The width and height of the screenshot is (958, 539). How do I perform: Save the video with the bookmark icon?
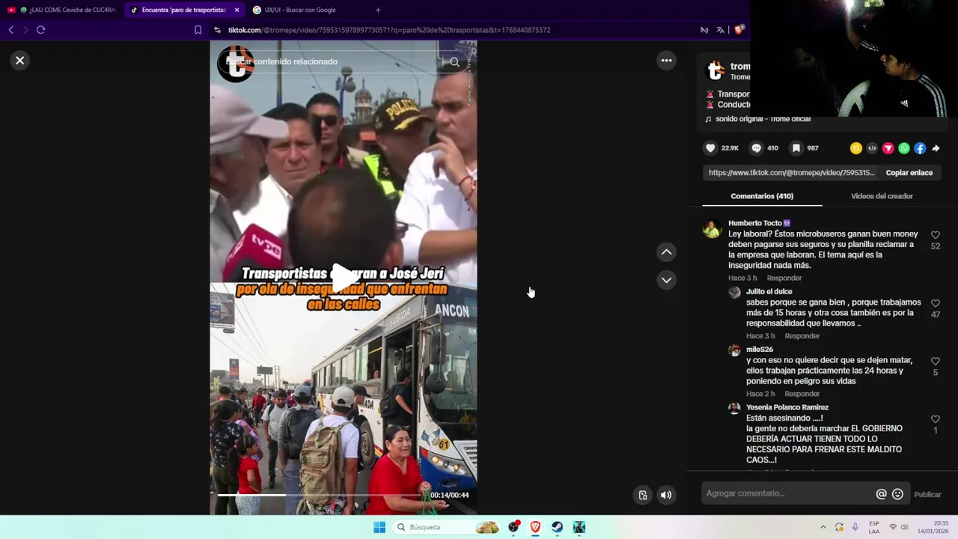[796, 148]
